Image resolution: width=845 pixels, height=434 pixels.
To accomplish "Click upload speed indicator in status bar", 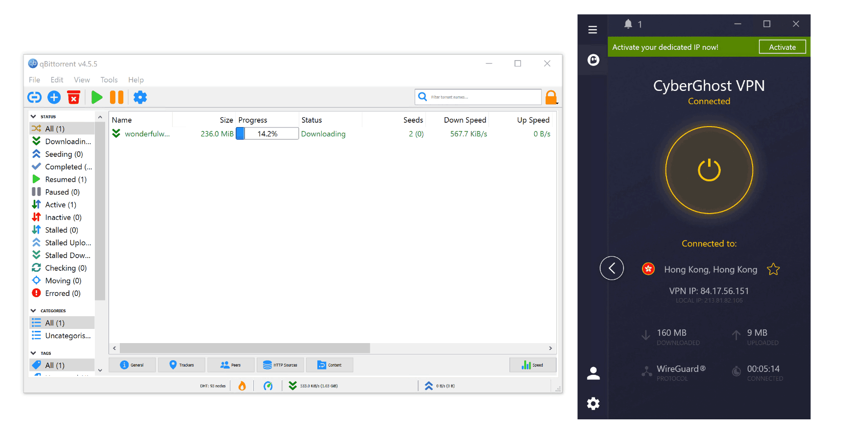I will (x=440, y=386).
